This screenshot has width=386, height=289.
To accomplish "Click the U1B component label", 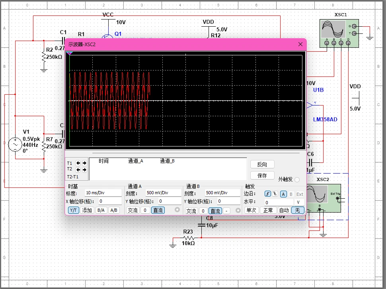I will tap(318, 90).
